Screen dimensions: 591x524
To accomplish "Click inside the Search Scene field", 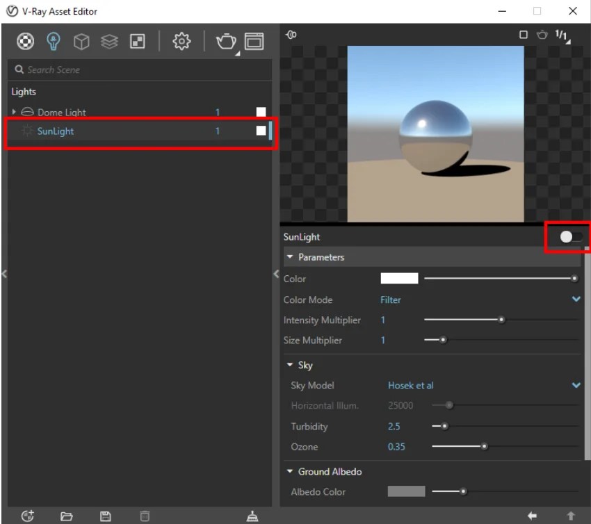I will point(104,69).
